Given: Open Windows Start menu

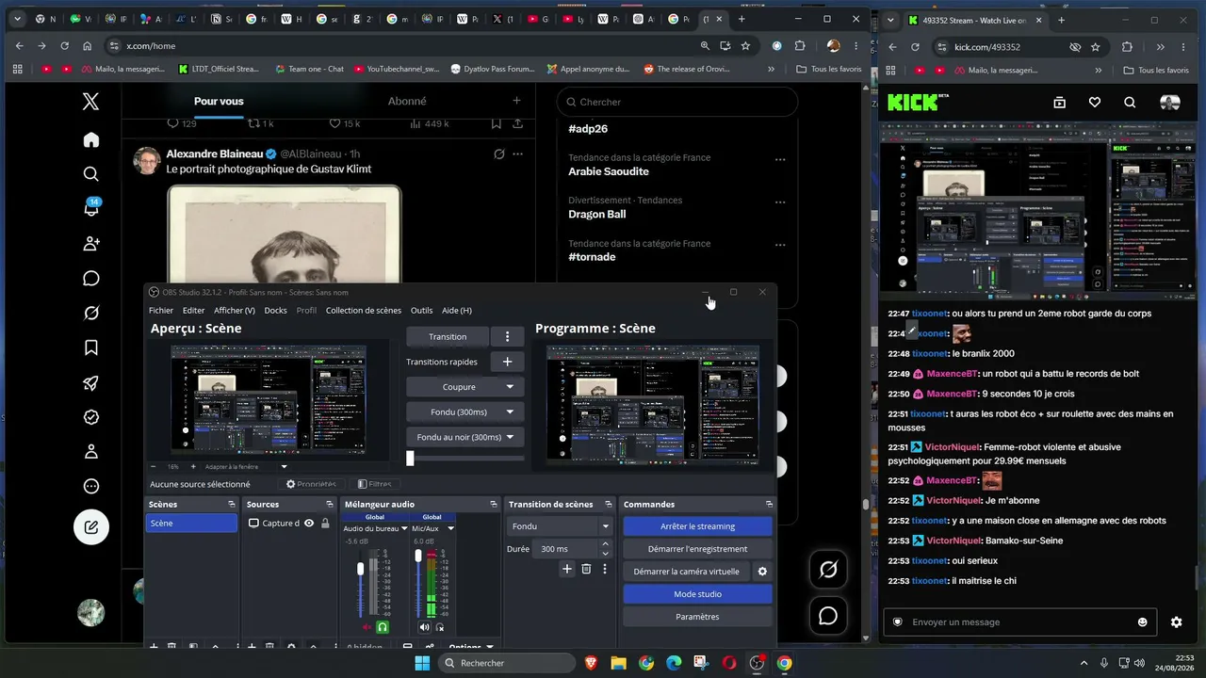Looking at the screenshot, I should pyautogui.click(x=422, y=663).
